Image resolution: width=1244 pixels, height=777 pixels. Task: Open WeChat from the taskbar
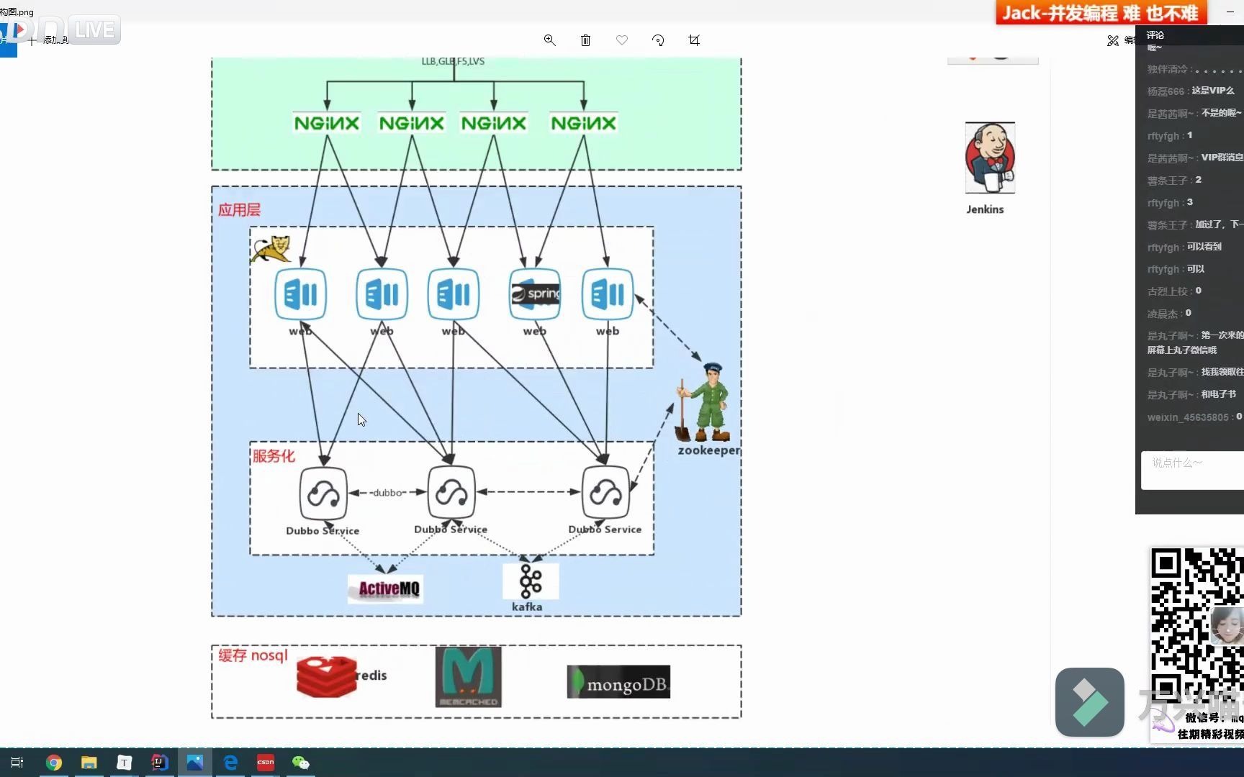(x=301, y=763)
